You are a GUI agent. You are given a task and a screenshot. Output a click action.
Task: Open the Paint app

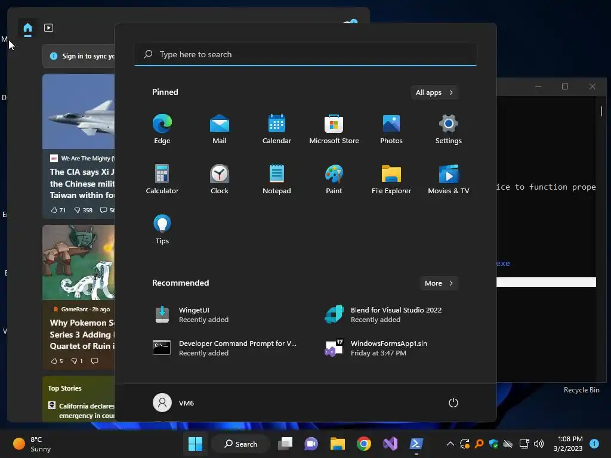click(x=334, y=179)
